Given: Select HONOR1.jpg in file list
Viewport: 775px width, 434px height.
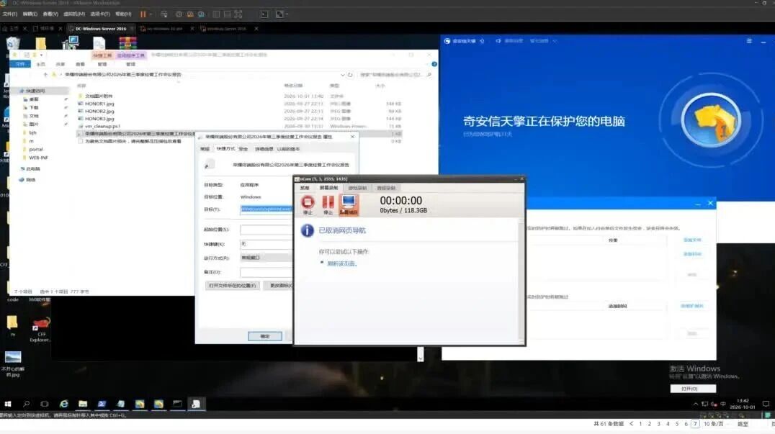Looking at the screenshot, I should pyautogui.click(x=99, y=104).
